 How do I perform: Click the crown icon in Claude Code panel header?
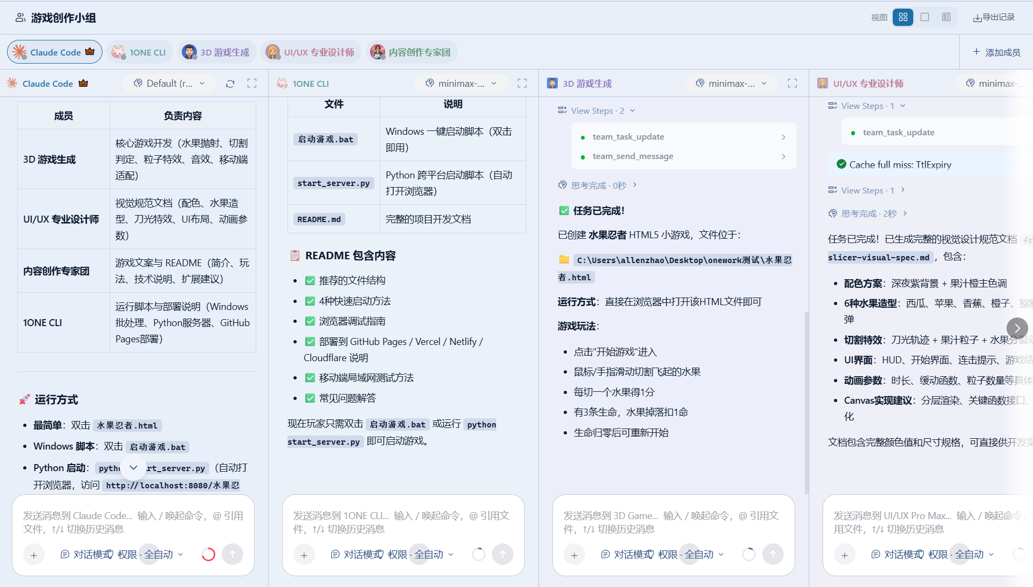(x=83, y=83)
